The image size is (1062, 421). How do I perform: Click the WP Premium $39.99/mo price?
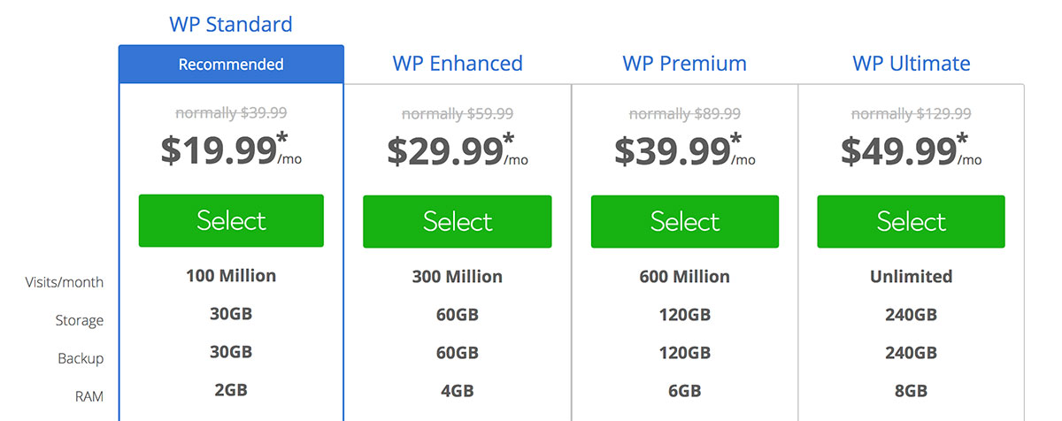pyautogui.click(x=680, y=150)
